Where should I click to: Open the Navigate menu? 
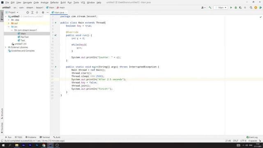coord(28,2)
